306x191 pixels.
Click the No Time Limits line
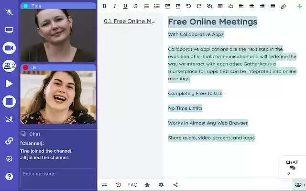coord(185,108)
